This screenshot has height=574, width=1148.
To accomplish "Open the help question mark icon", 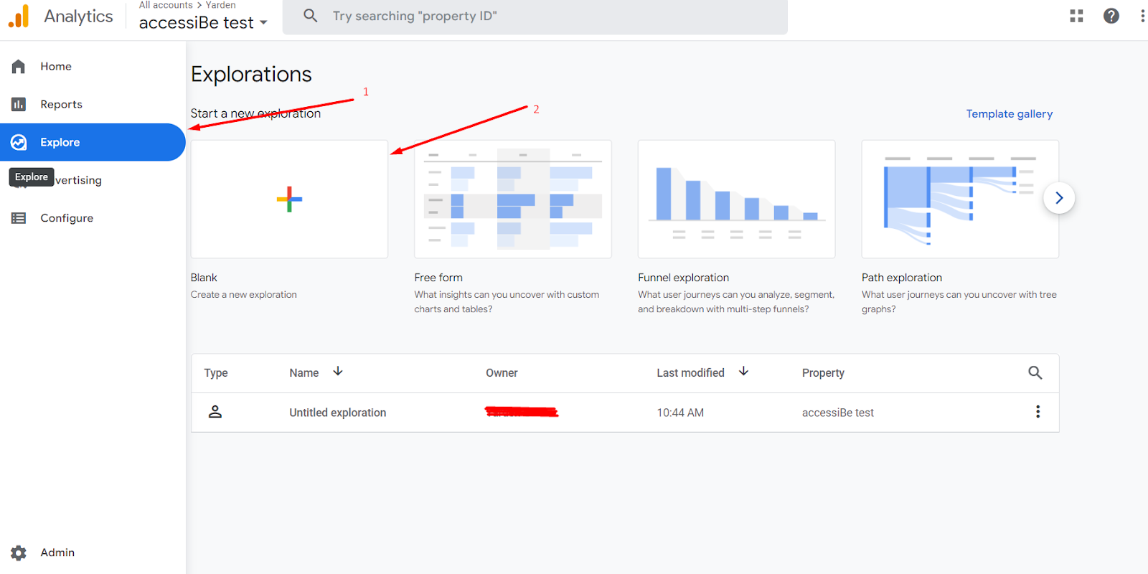I will (x=1111, y=16).
